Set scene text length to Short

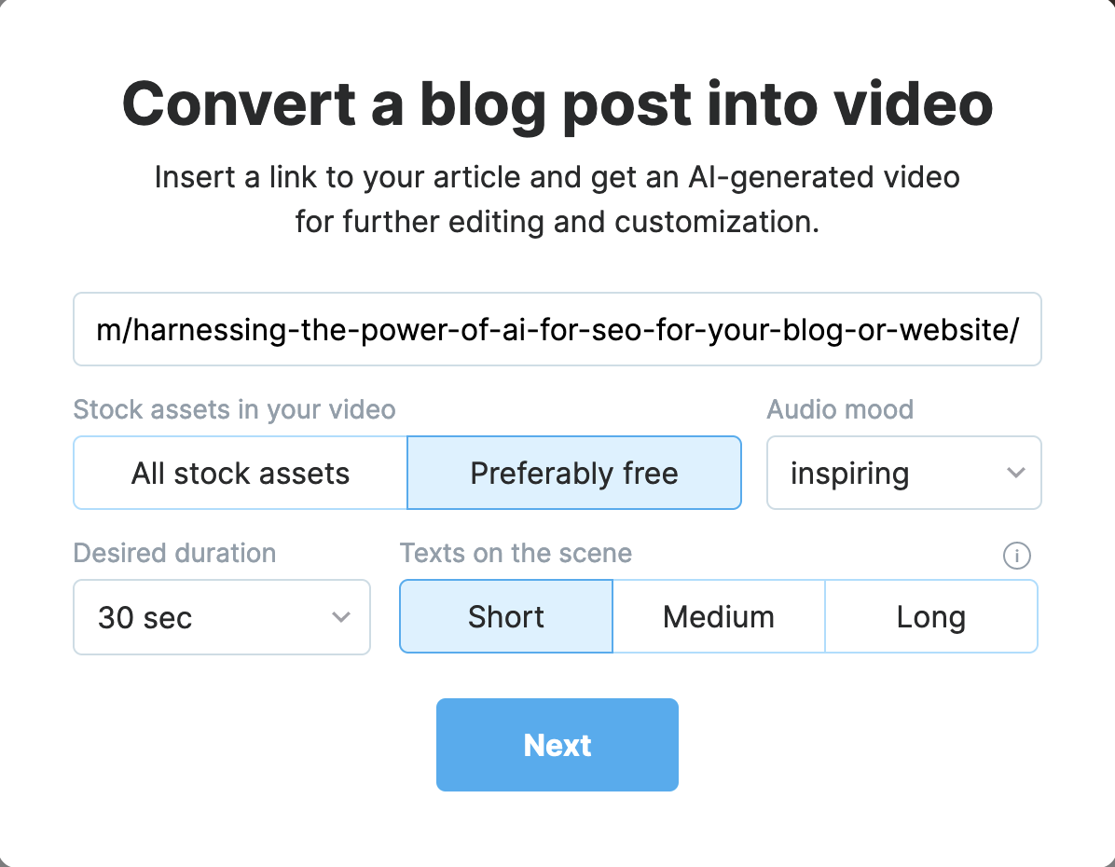click(506, 617)
